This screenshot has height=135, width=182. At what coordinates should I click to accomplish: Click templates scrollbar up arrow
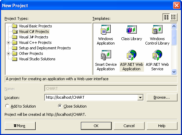pyautogui.click(x=174, y=26)
